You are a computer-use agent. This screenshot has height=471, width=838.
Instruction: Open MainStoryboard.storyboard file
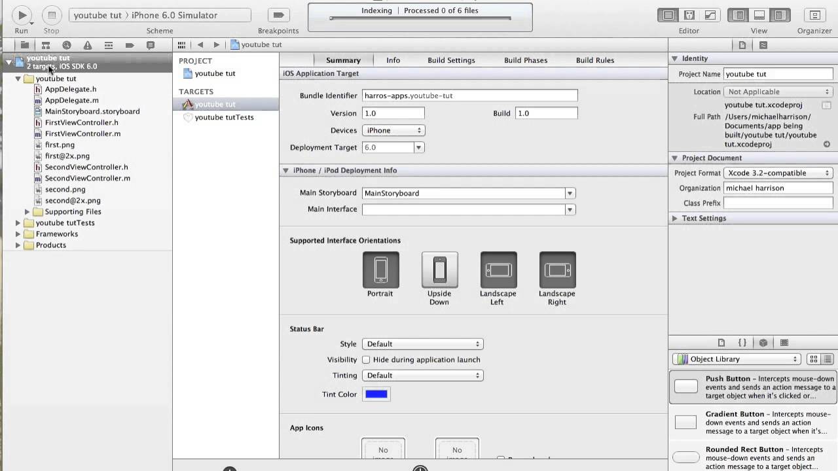(x=92, y=112)
